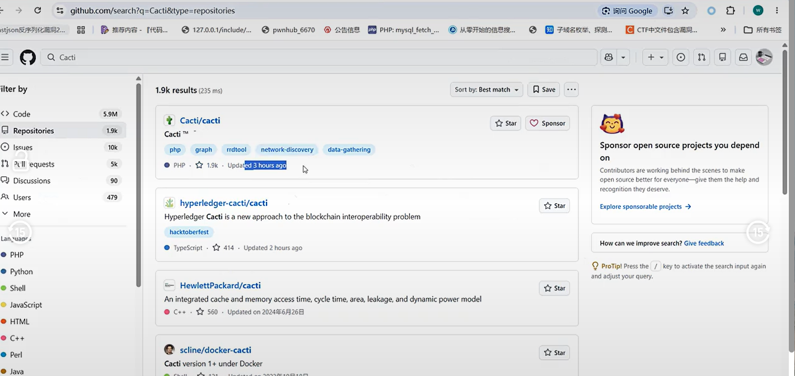Open the Pull requests header icon
This screenshot has width=795, height=376.
point(701,57)
